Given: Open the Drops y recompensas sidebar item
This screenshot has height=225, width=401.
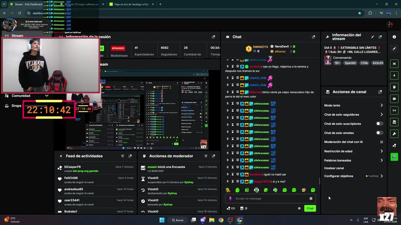Looking at the screenshot, I should click(x=26, y=106).
